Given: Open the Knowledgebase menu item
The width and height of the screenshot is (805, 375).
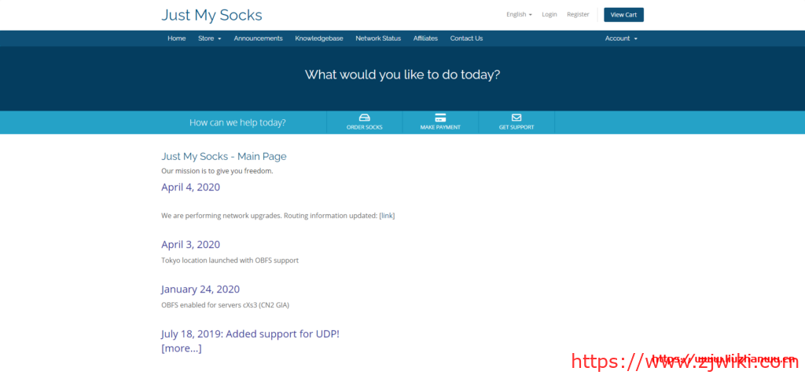Looking at the screenshot, I should 319,38.
